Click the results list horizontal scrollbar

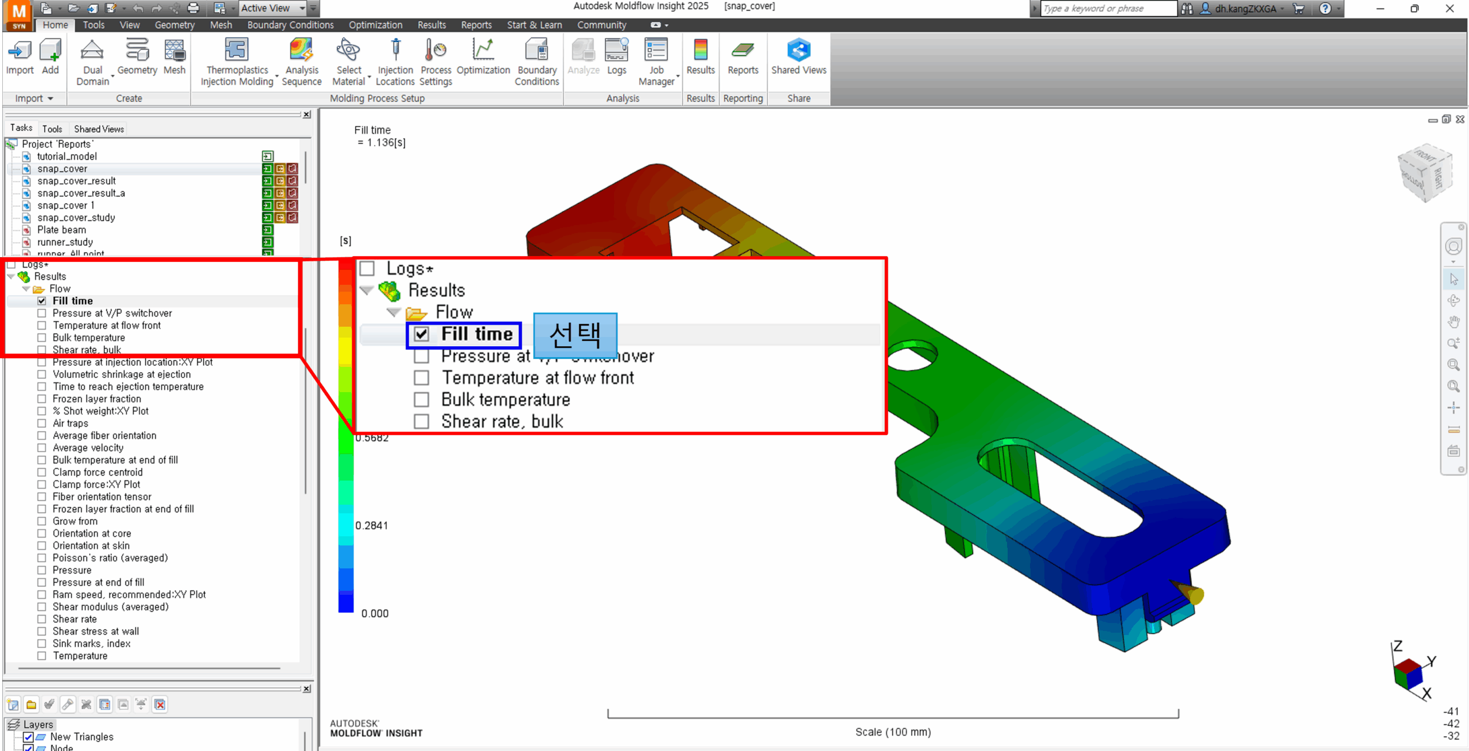pyautogui.click(x=149, y=668)
